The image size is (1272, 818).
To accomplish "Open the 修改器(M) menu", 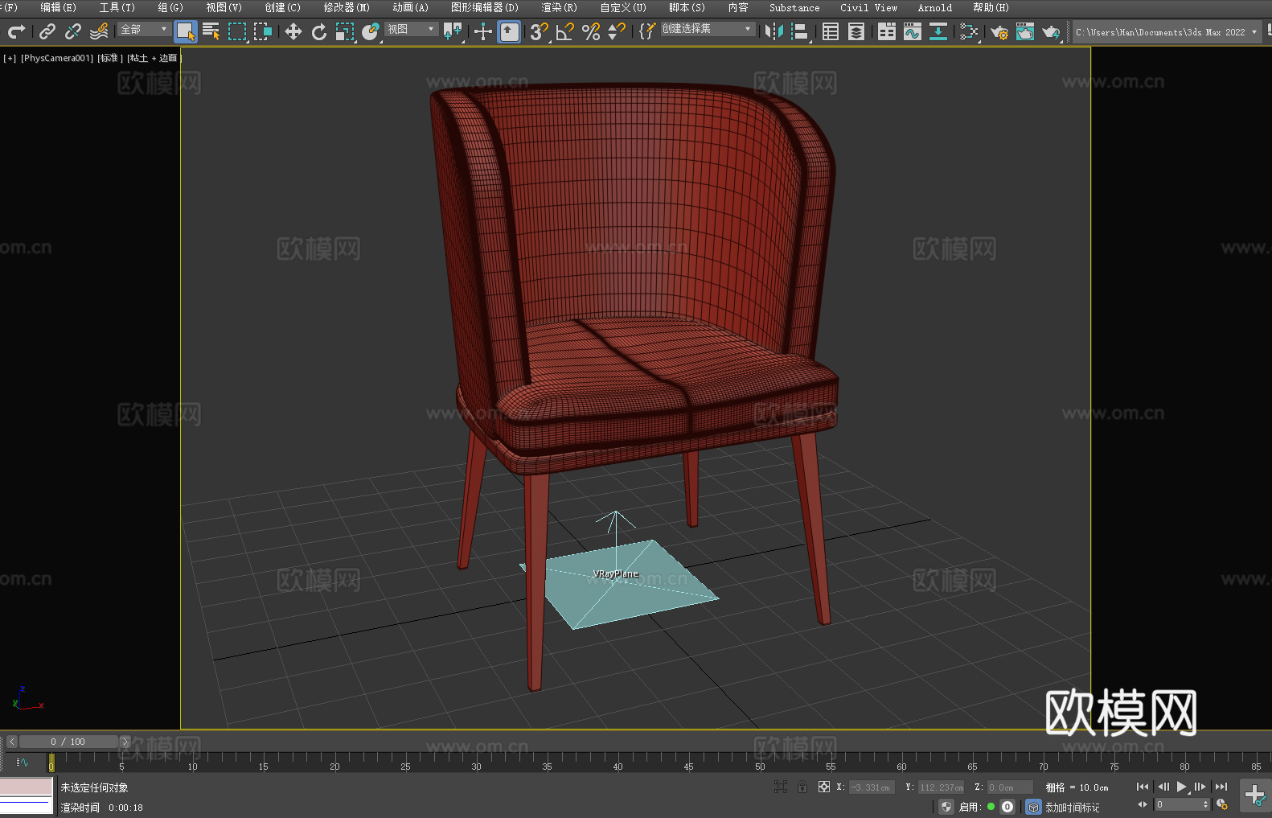I will pyautogui.click(x=347, y=7).
